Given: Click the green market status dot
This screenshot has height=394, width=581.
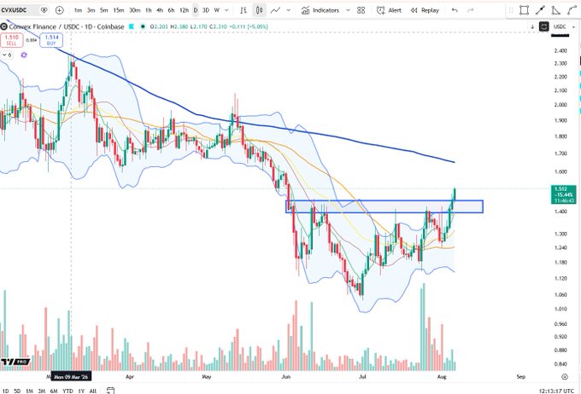Looking at the screenshot, I should pyautogui.click(x=143, y=26).
